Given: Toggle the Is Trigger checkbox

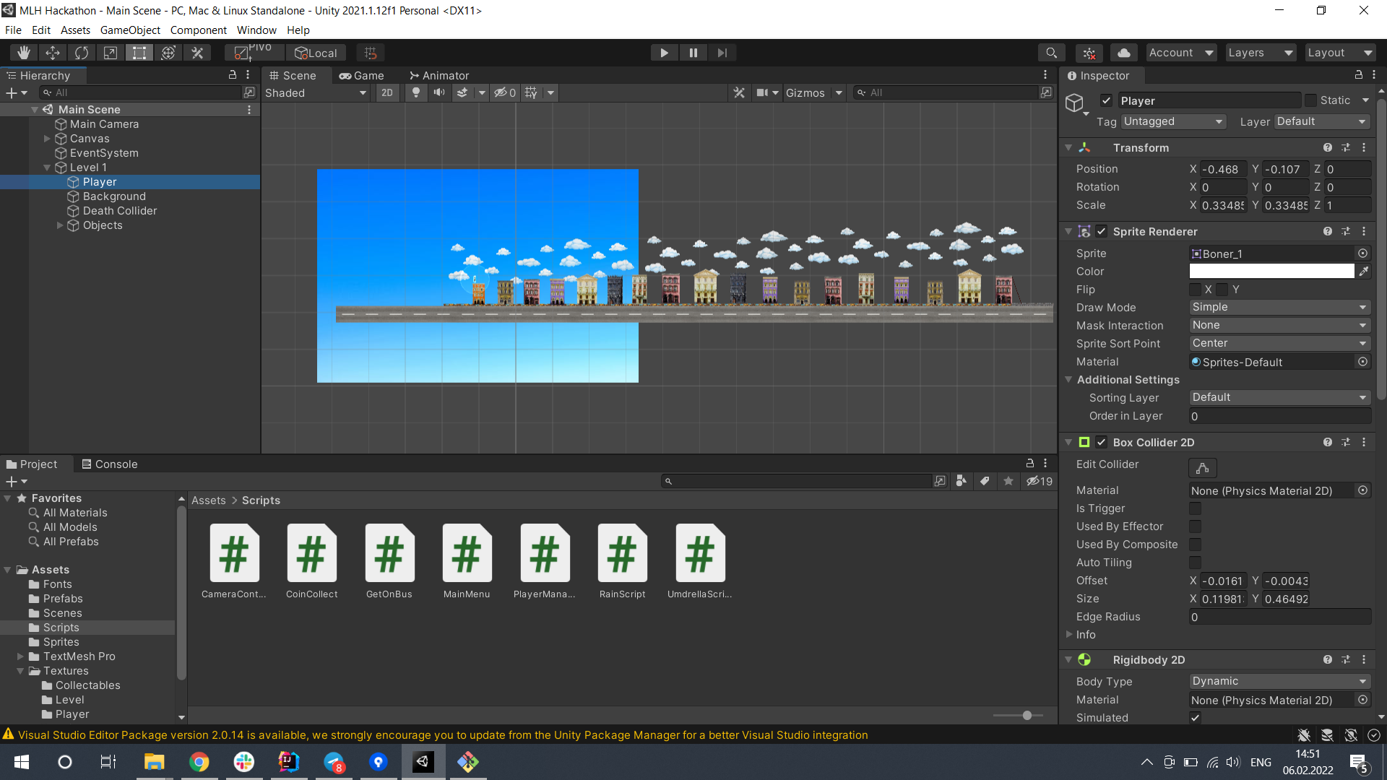Looking at the screenshot, I should tap(1196, 508).
